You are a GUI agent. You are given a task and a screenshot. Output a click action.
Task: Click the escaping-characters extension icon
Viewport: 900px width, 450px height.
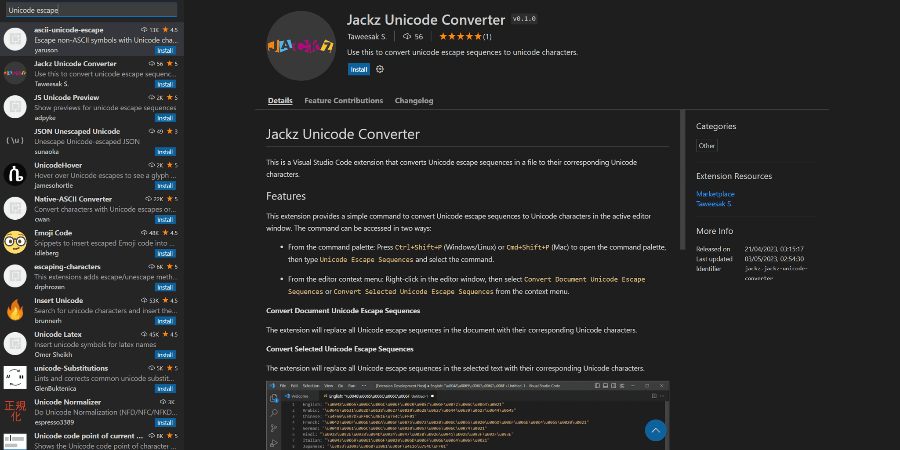pos(15,276)
